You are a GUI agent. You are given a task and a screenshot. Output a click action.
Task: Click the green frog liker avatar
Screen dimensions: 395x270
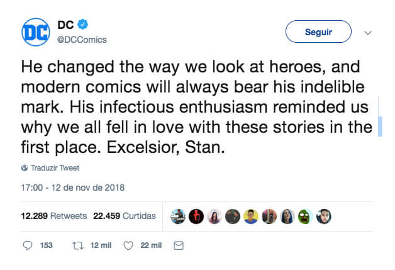(305, 216)
